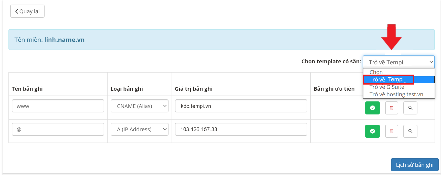Image resolution: width=441 pixels, height=175 pixels.
Task: Click the kdc.tempi.vn value field
Action: 241,106
